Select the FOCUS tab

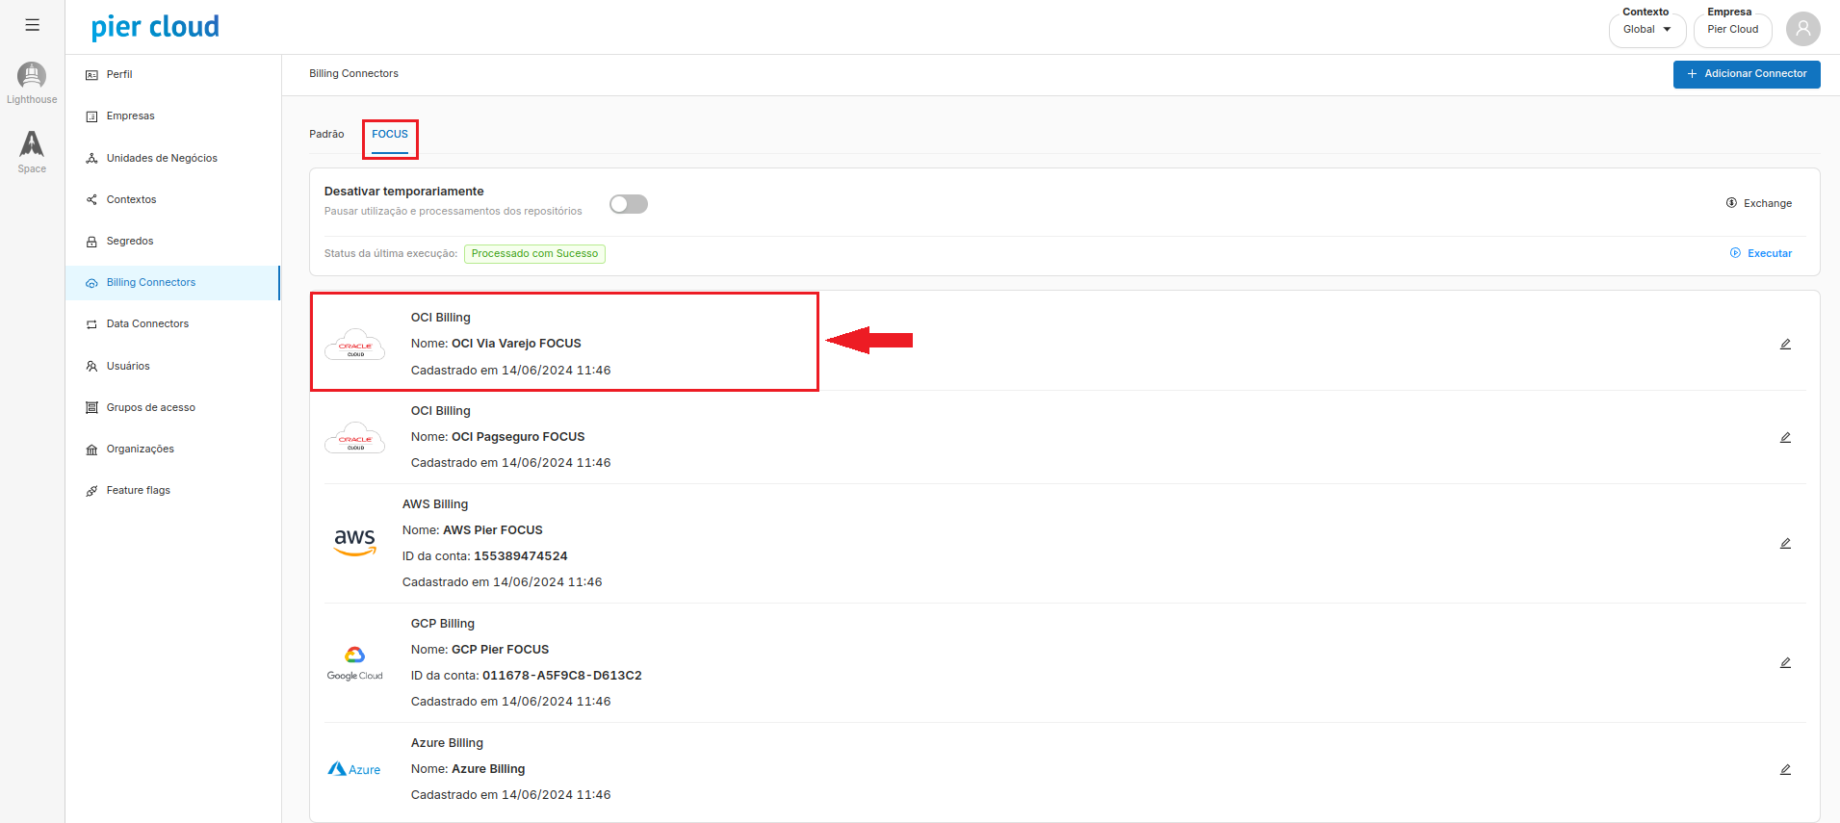(390, 135)
